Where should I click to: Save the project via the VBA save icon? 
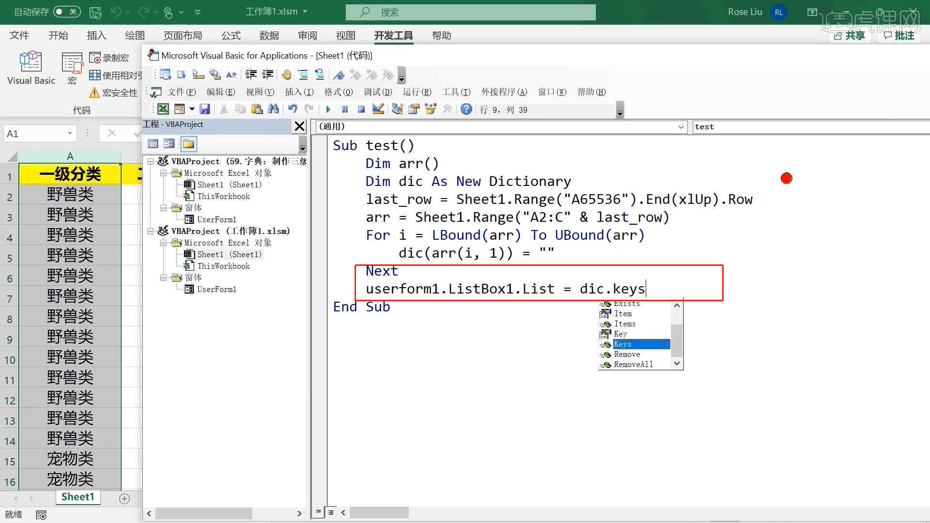[204, 109]
